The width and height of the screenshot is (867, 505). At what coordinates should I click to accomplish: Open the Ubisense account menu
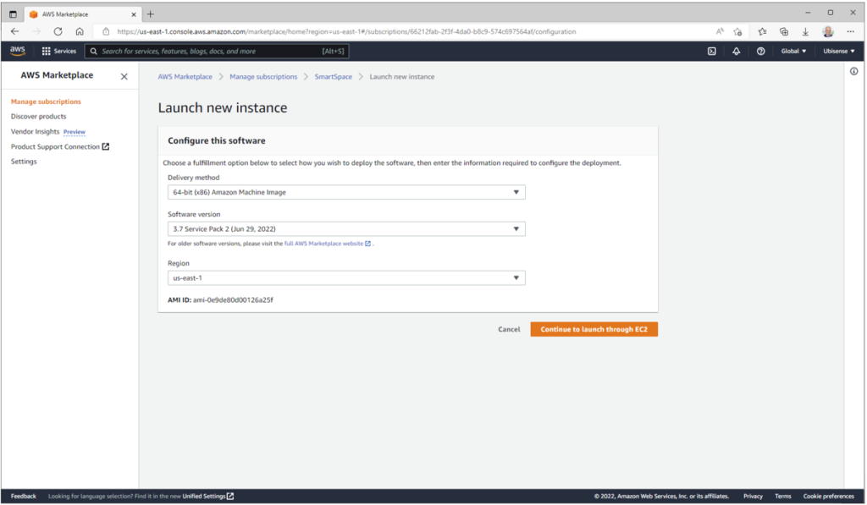pos(839,52)
